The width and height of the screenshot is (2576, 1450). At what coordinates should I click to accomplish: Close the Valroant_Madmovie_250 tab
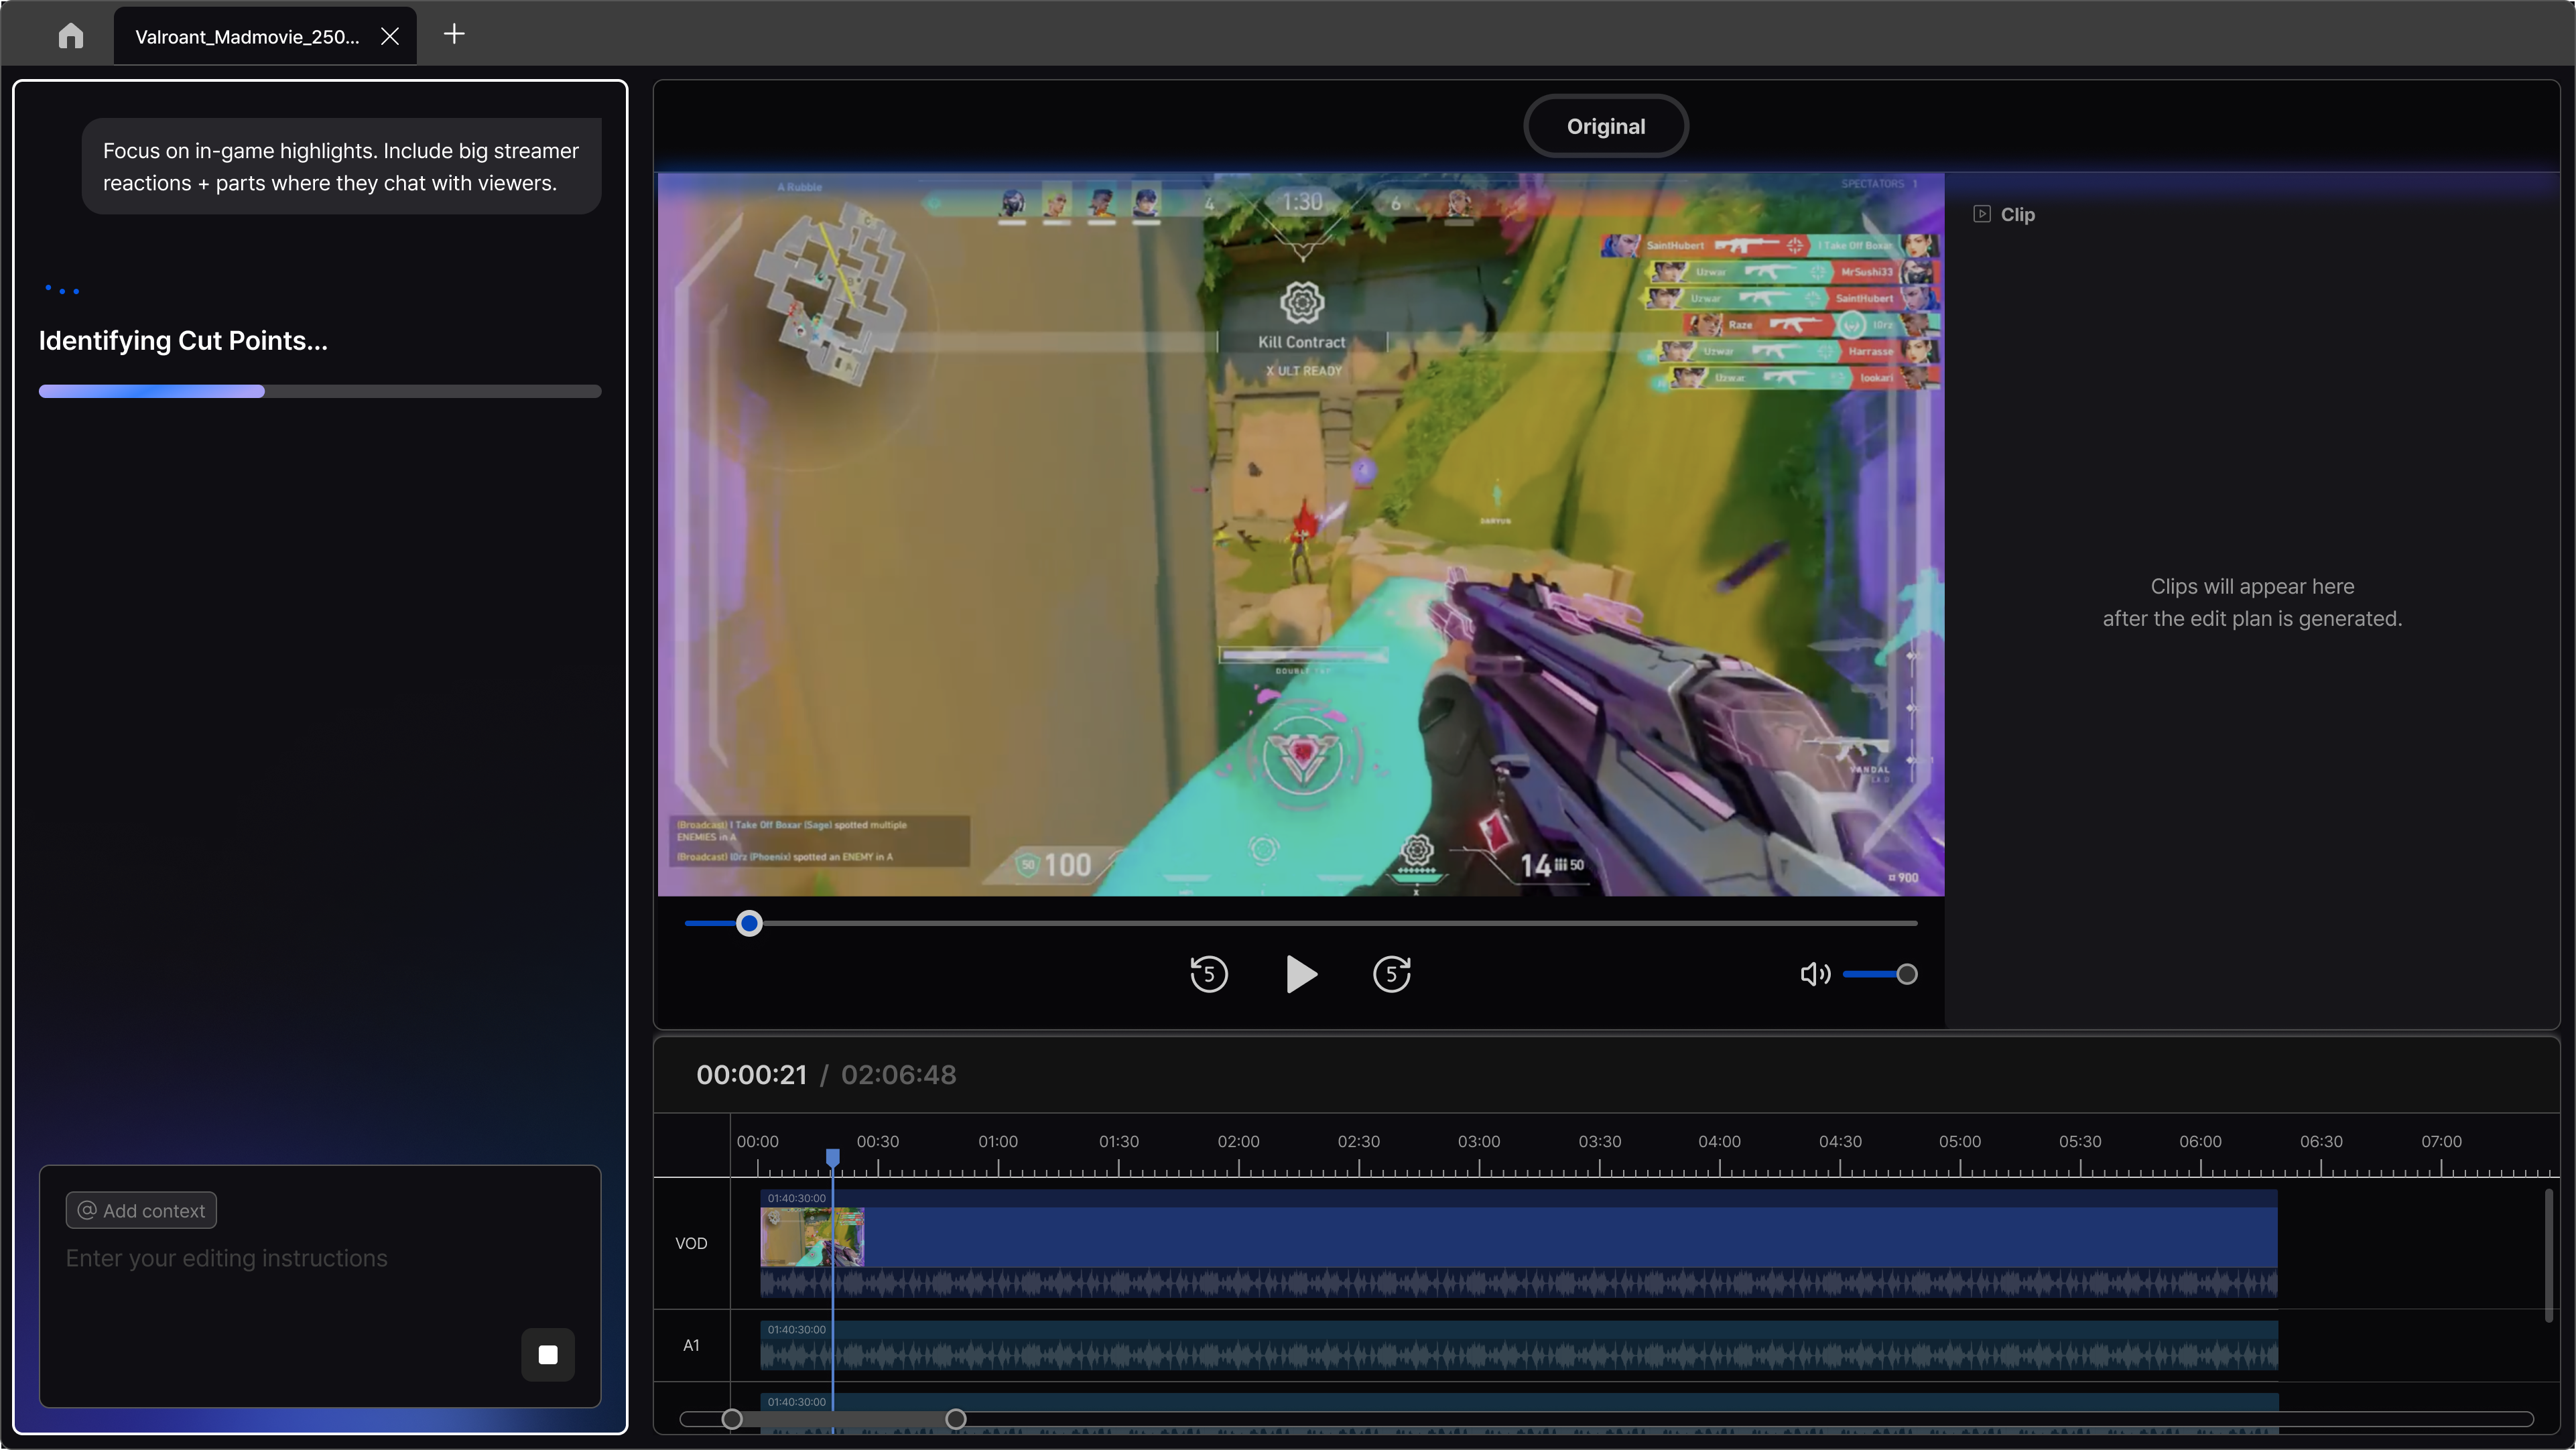coord(390,36)
